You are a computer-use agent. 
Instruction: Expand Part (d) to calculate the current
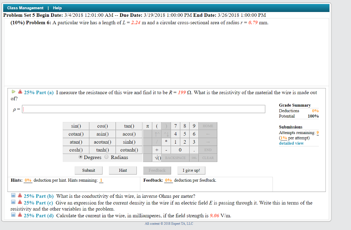pyautogui.click(x=13, y=215)
